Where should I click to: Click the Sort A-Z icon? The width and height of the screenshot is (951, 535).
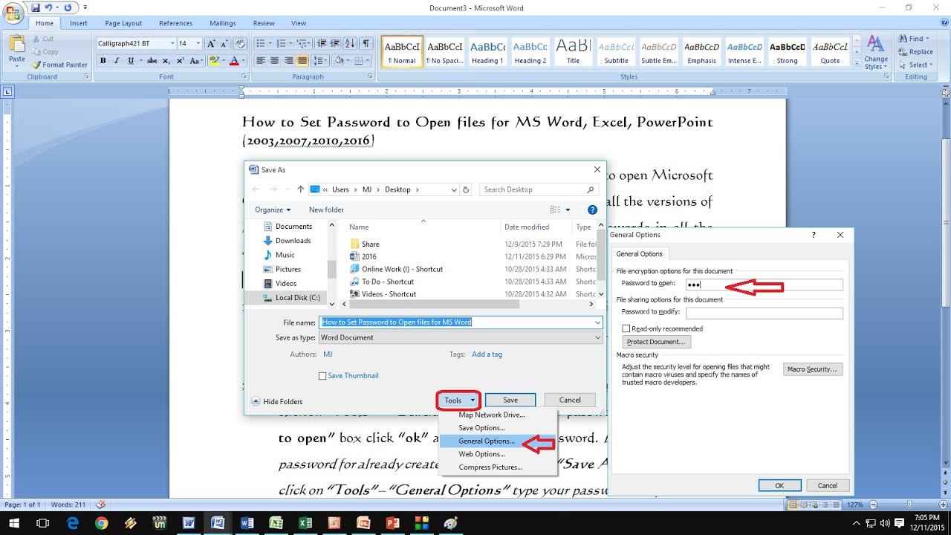point(351,44)
